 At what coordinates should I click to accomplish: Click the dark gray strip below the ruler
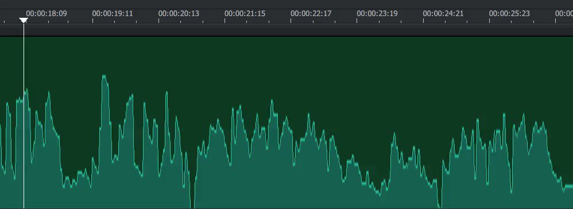coord(286,30)
